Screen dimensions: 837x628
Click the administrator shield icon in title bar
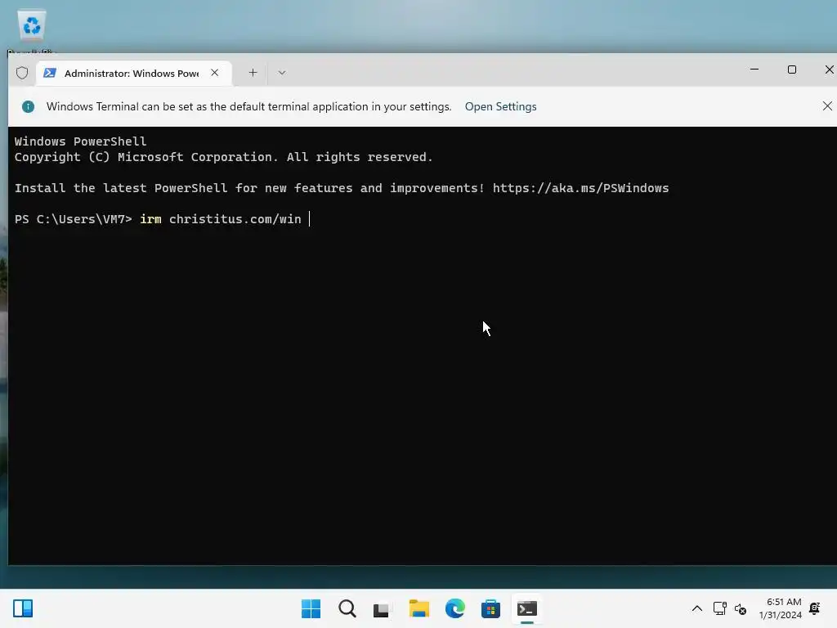22,73
